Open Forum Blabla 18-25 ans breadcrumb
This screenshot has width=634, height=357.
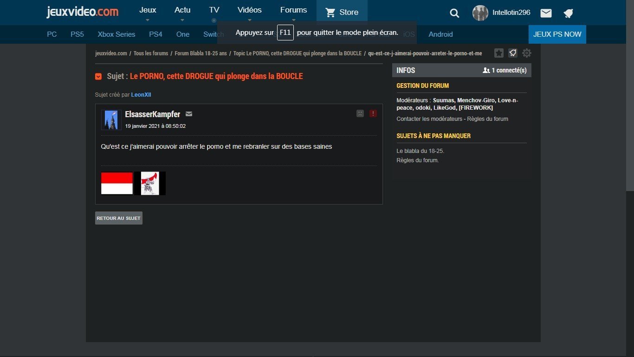tap(201, 53)
